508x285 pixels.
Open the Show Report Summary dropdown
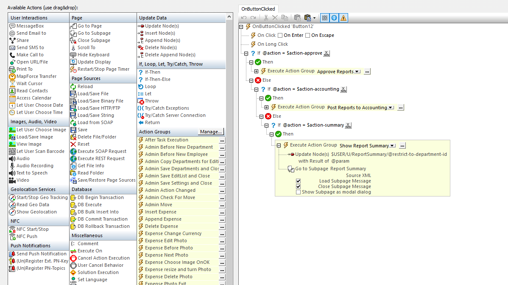point(392,146)
